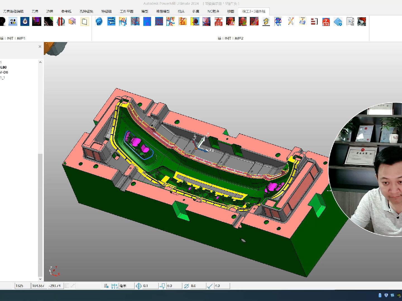Viewport: 402px width, 301px height.
Task: Click the tolerance field showing 0.1
Action: coord(150,286)
